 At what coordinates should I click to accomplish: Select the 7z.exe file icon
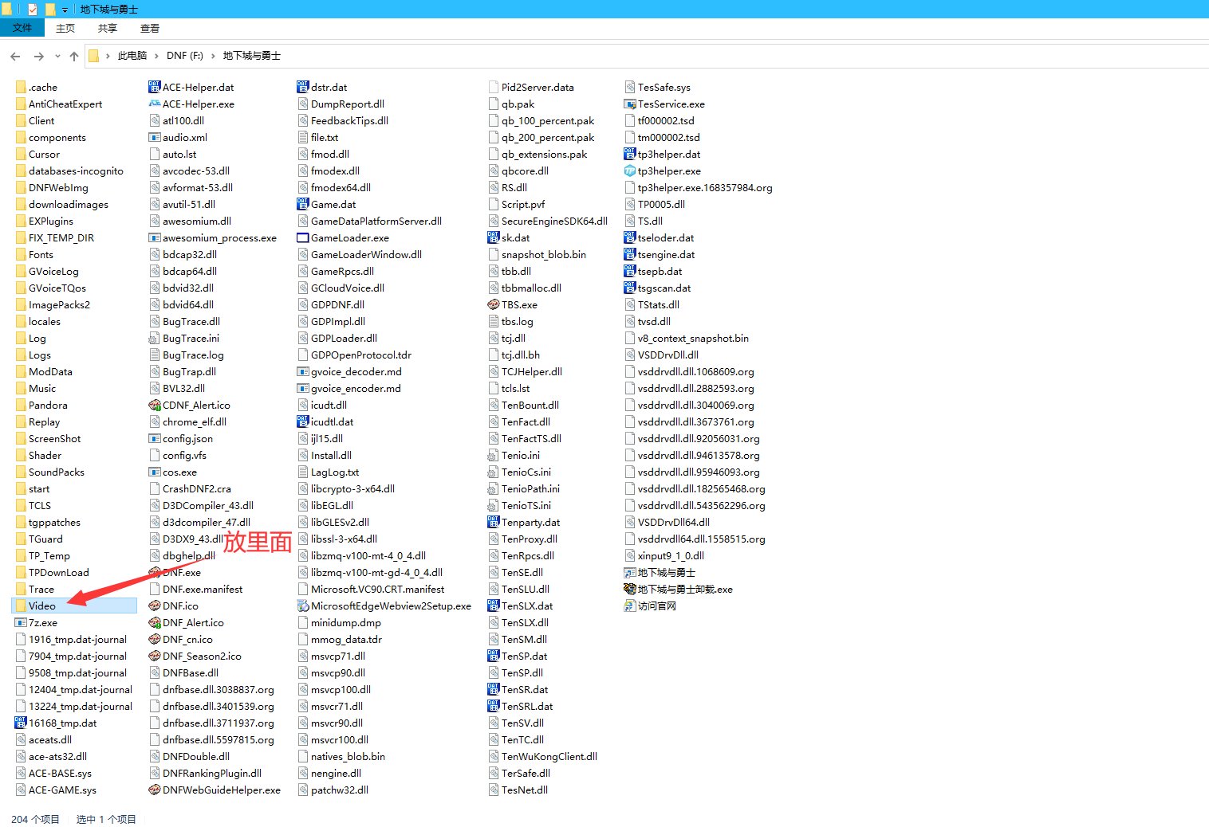(21, 622)
